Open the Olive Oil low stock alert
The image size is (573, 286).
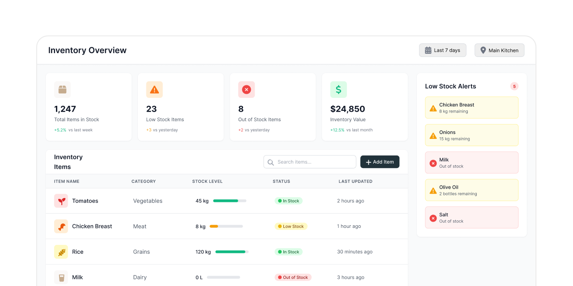471,190
